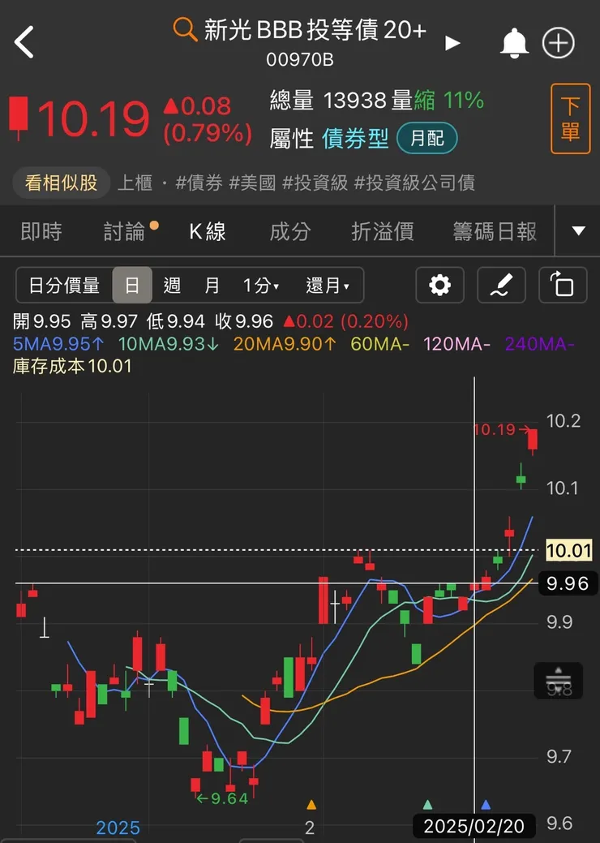Tap the 下單 order button
Image resolution: width=600 pixels, height=843 pixels.
click(570, 118)
